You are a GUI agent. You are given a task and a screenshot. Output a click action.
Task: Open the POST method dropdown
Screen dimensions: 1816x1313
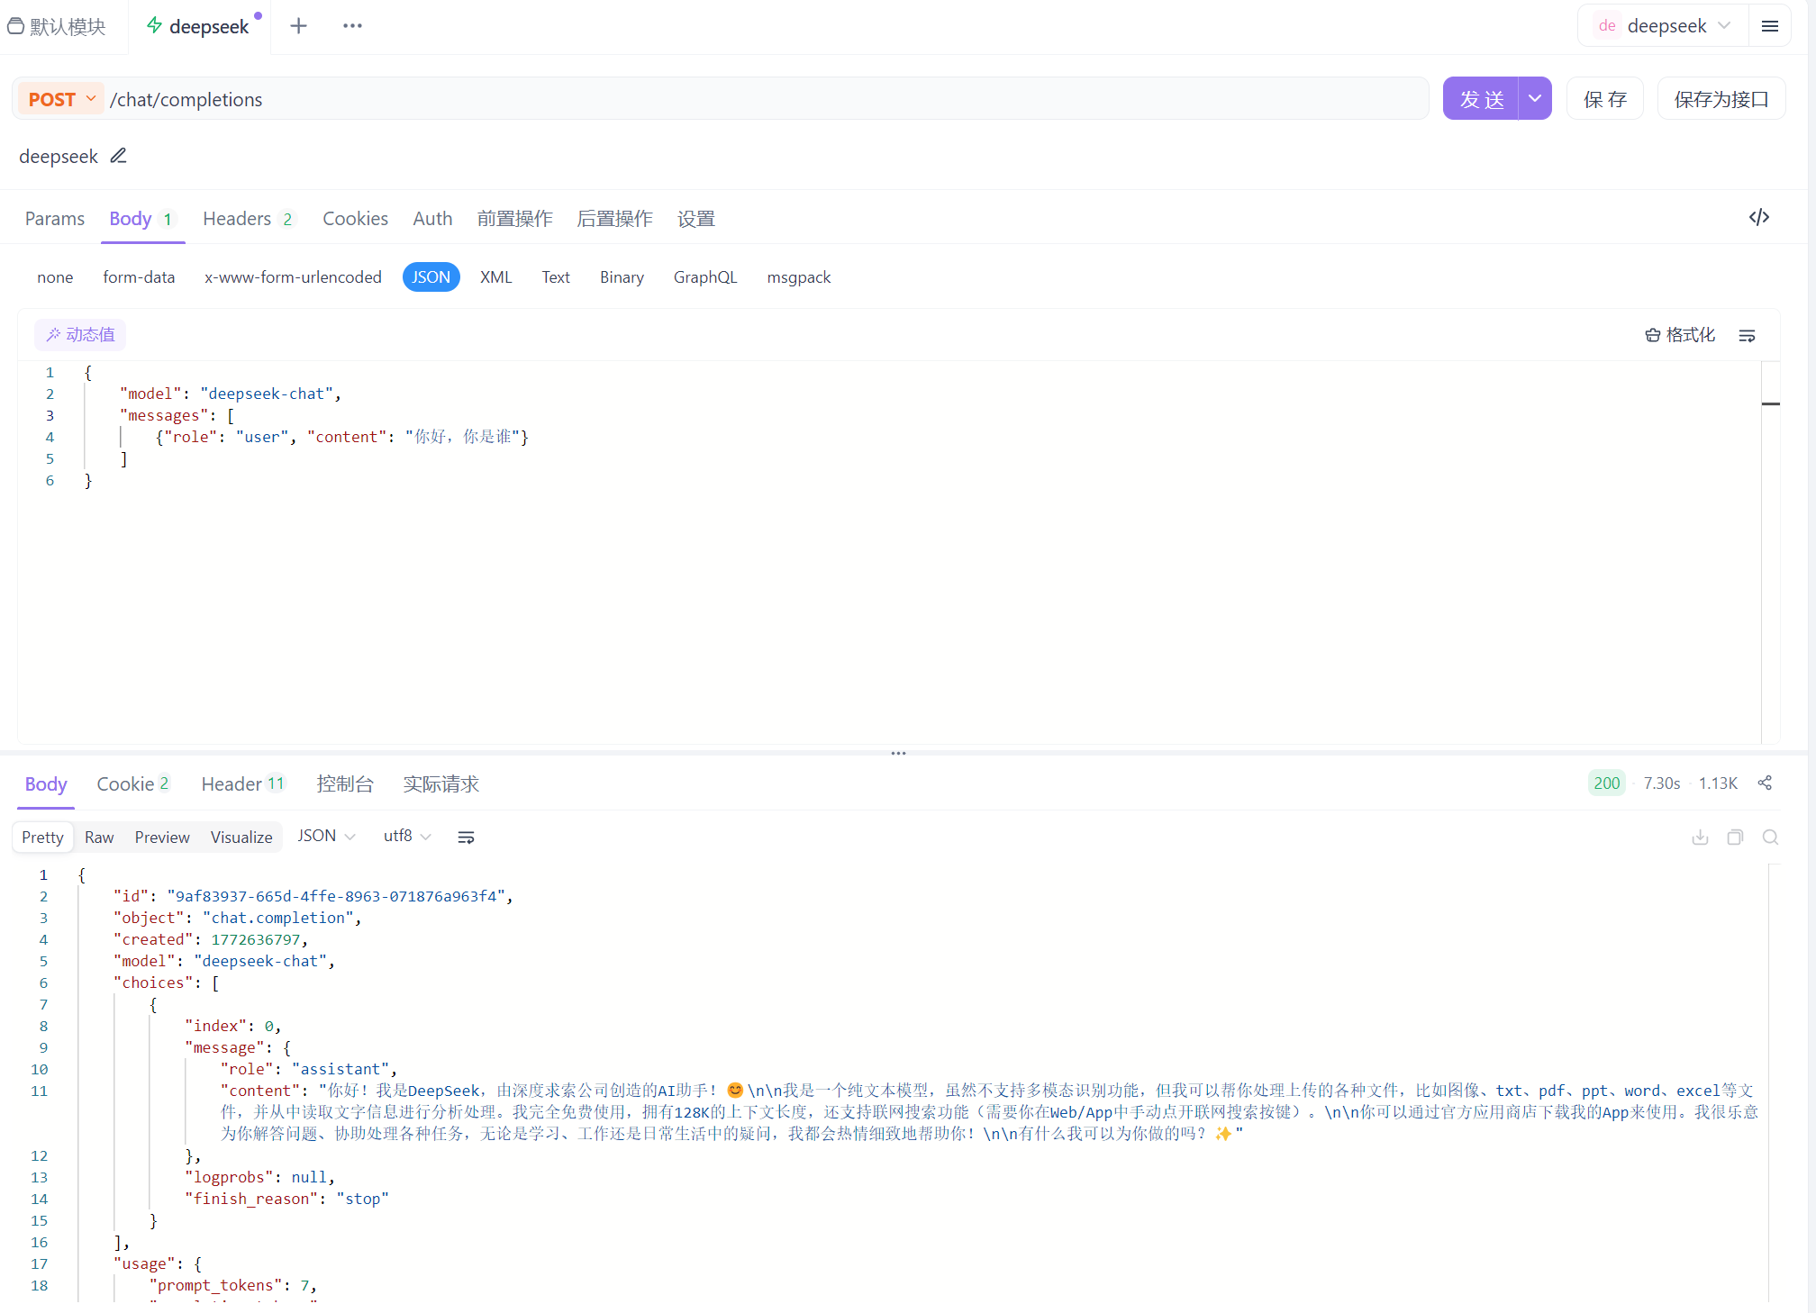[x=61, y=99]
